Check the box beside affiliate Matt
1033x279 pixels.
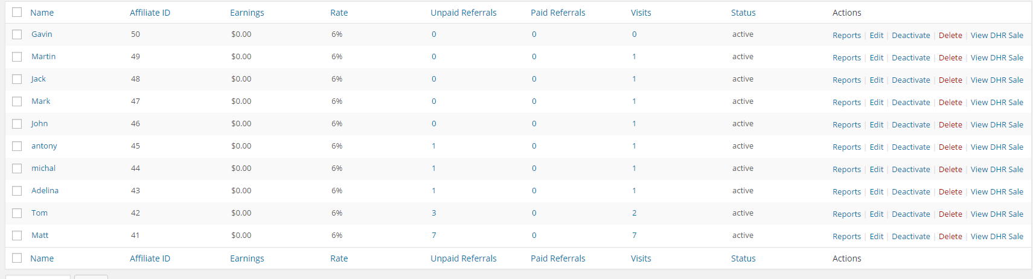click(x=17, y=236)
